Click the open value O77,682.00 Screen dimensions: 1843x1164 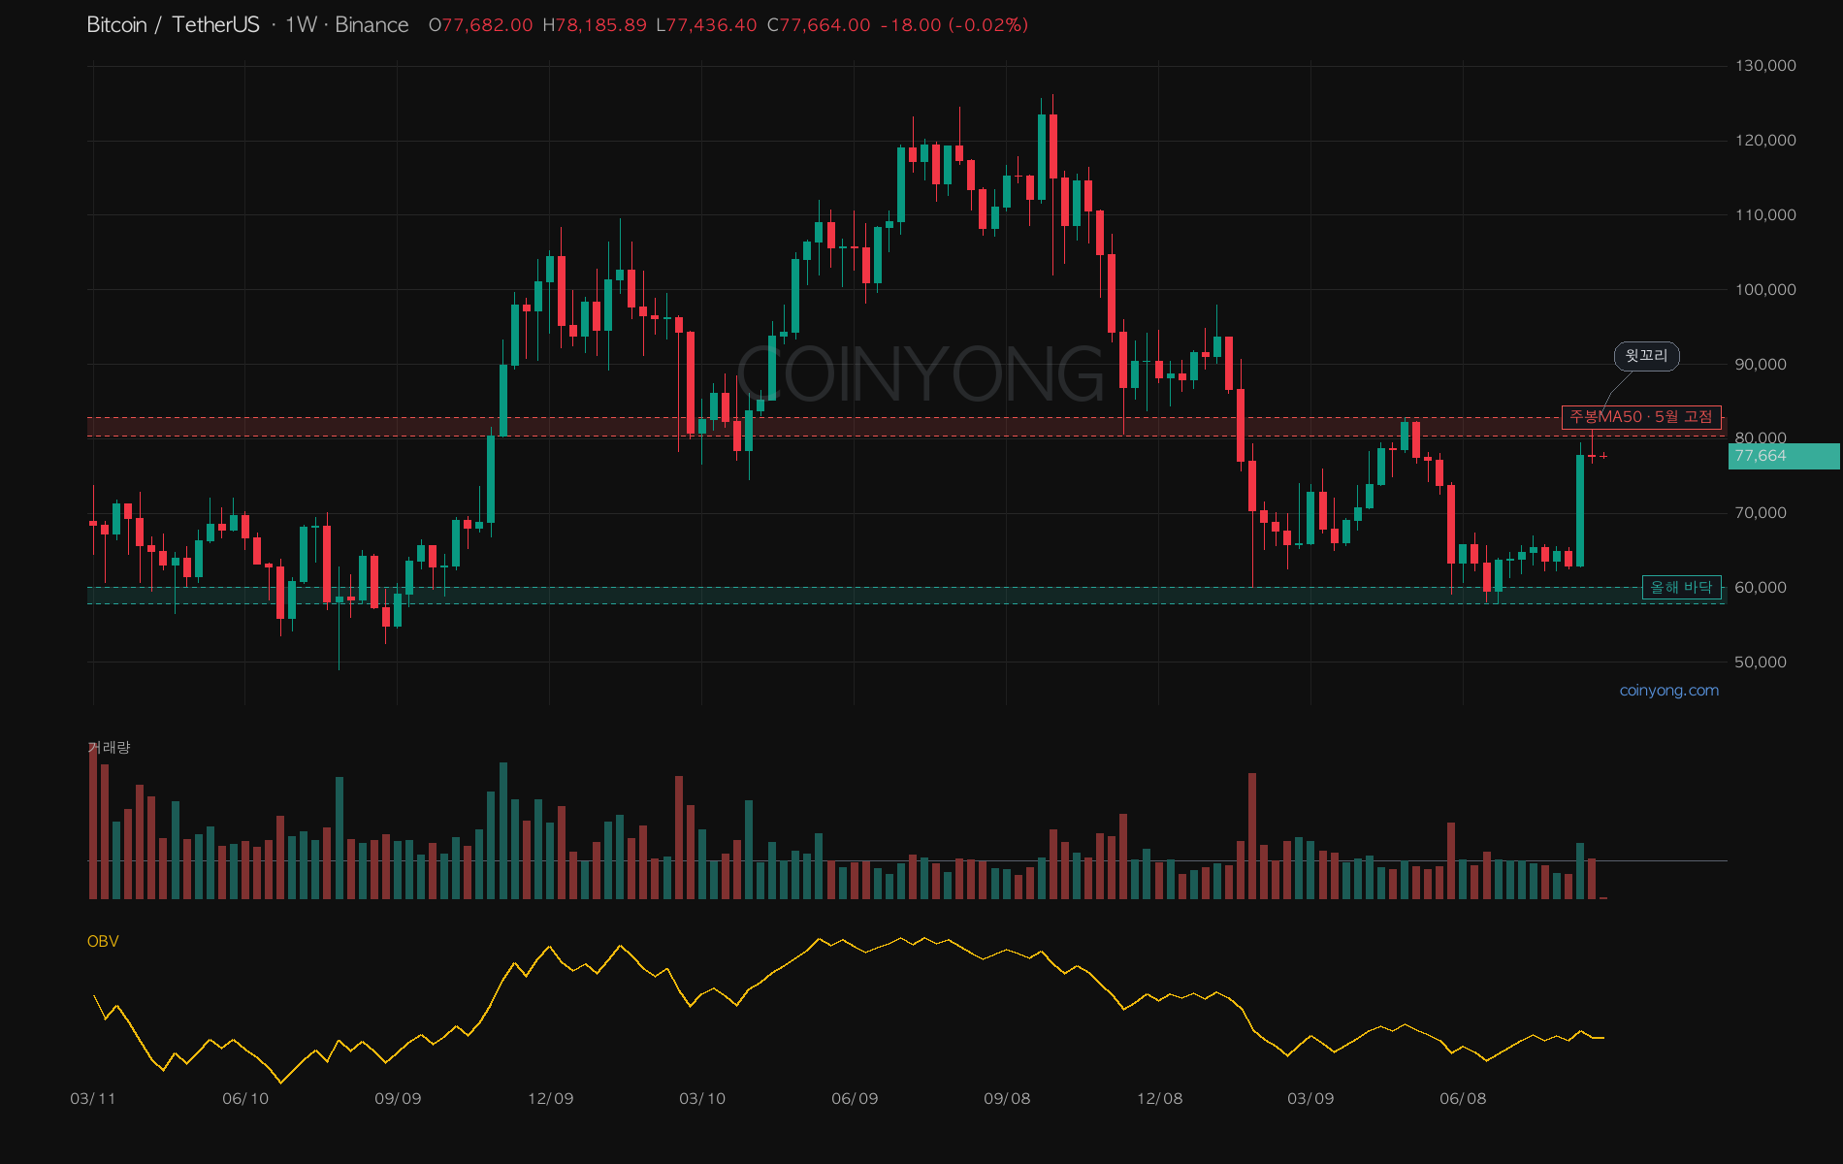pos(481,25)
